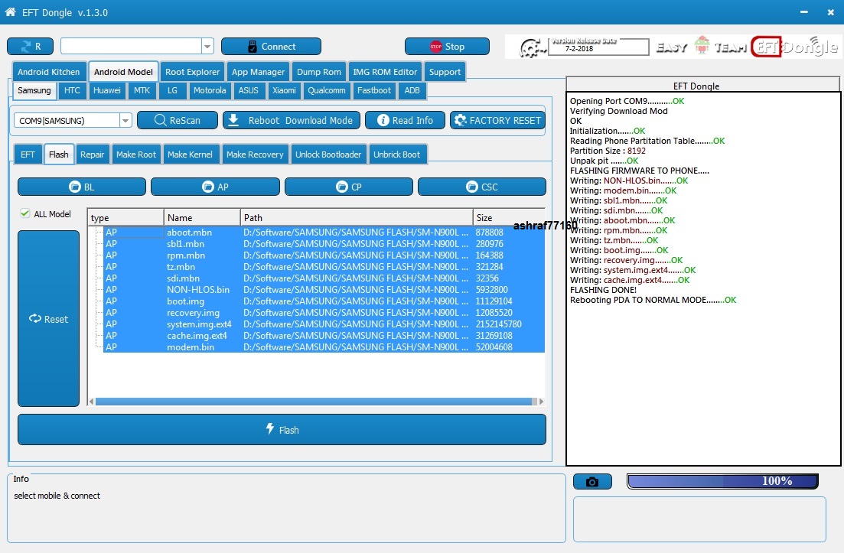Click the Flash button with lightning icon
This screenshot has width=844, height=553.
(x=282, y=429)
